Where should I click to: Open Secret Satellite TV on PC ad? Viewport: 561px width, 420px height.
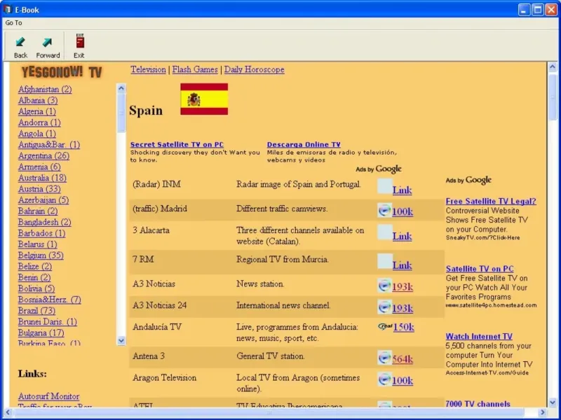177,144
